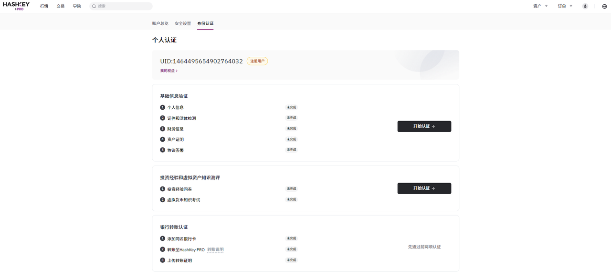Open the 学院 menu item
This screenshot has height=279, width=611.
77,6
